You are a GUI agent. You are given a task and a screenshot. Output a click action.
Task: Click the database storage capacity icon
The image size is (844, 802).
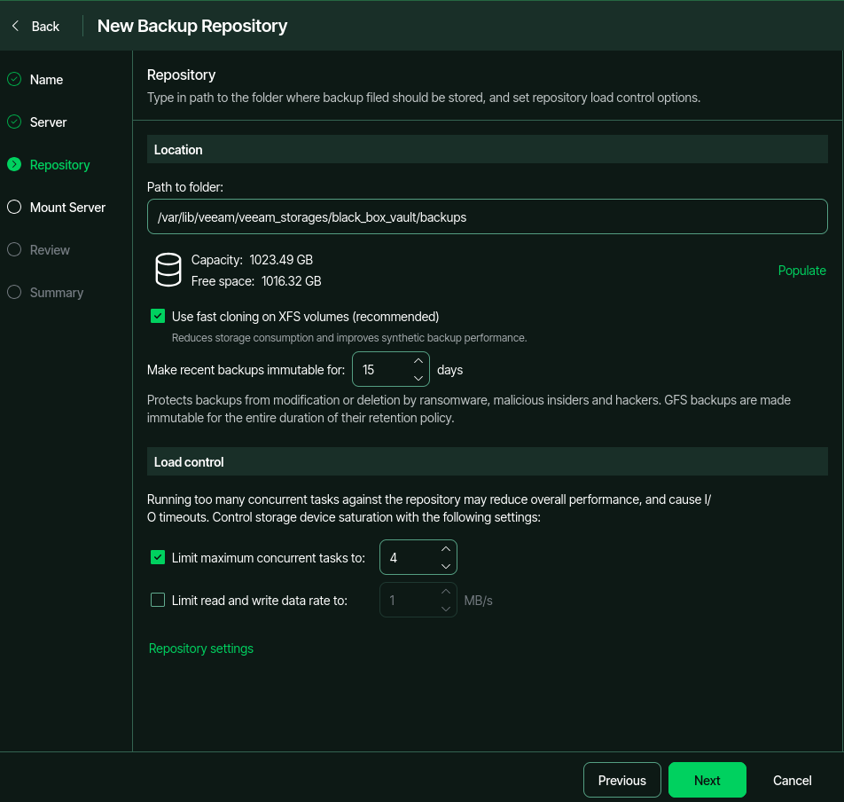coord(168,270)
